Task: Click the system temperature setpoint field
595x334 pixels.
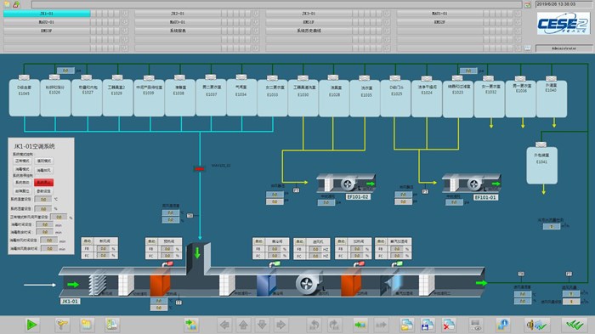Action: [43, 199]
